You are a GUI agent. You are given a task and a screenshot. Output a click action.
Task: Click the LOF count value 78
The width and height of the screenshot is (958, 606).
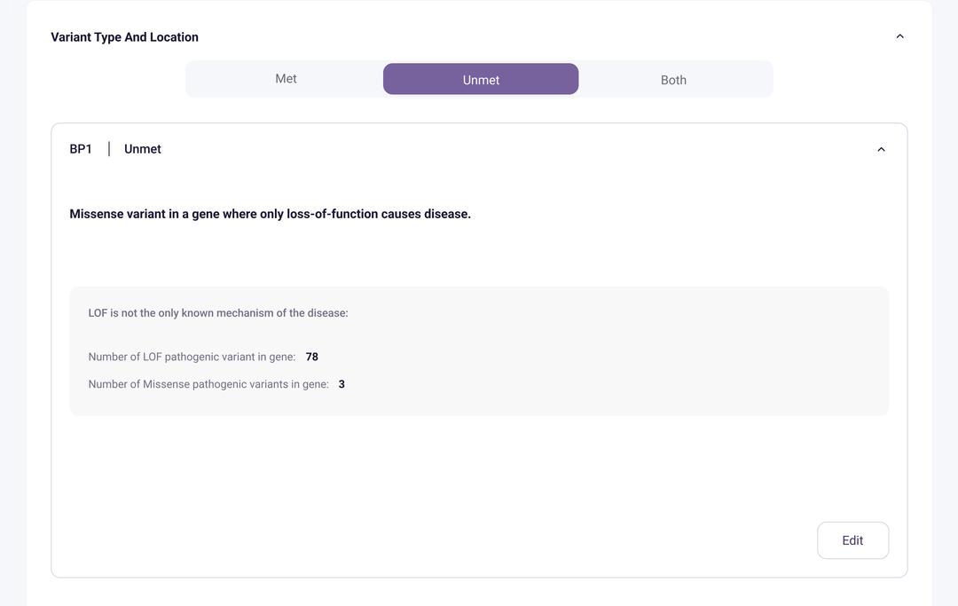(x=311, y=357)
